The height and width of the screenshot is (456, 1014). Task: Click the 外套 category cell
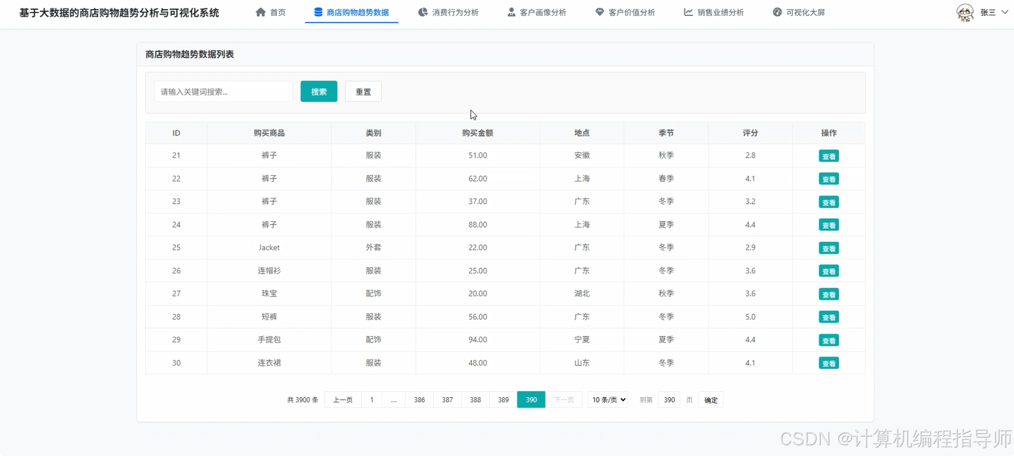[x=373, y=248]
